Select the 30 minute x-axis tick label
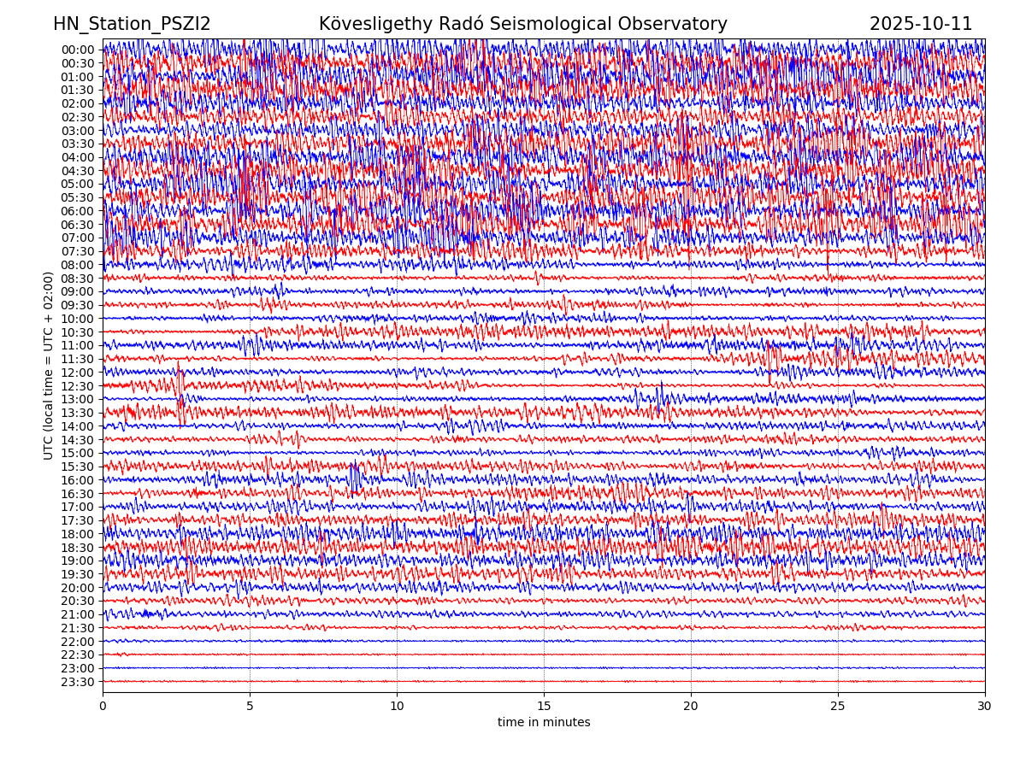1026x769 pixels. [985, 707]
